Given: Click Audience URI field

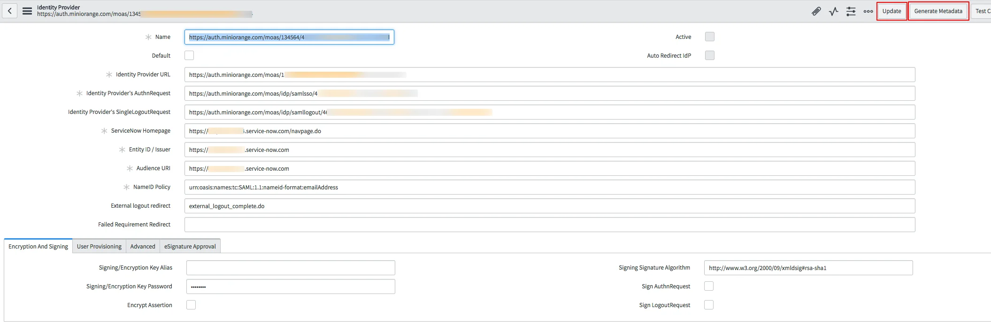Looking at the screenshot, I should (x=550, y=168).
